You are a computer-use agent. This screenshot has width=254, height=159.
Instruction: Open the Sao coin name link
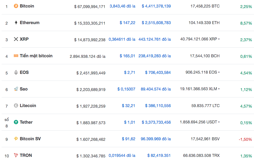coord(24,89)
